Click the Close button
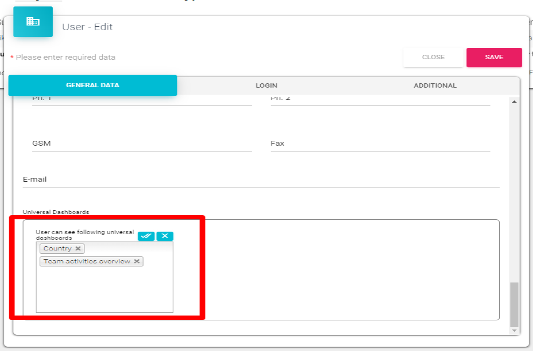This screenshot has width=533, height=351. 433,57
